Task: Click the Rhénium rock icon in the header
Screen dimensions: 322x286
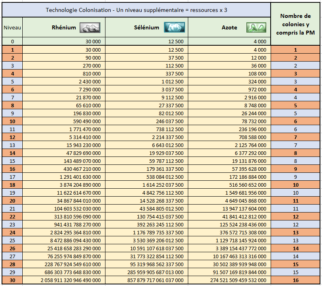Action: (x=90, y=27)
